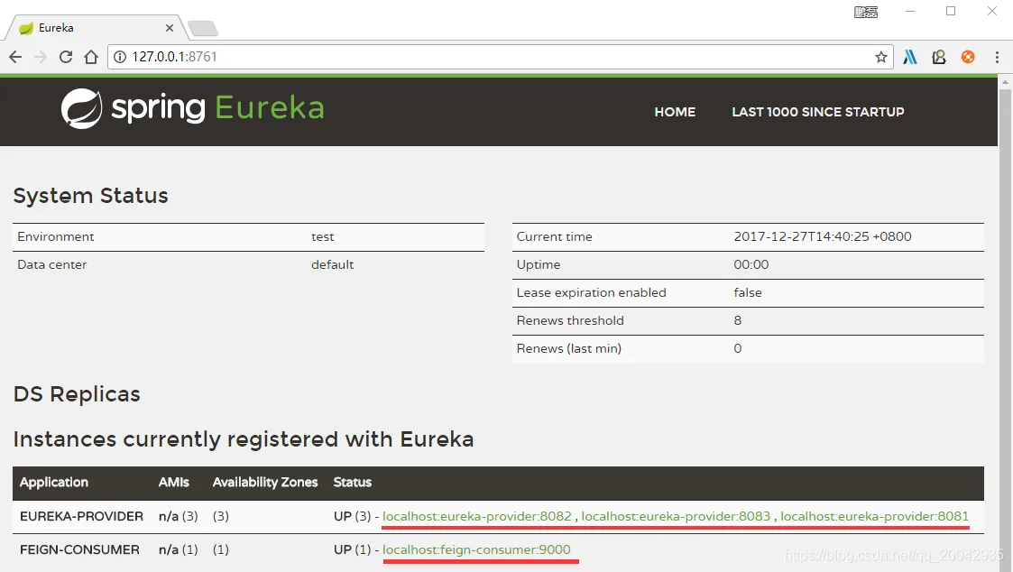This screenshot has width=1013, height=572.
Task: Click 'UP (1)' status in FEIGN-CONSUMER row
Action: pos(352,549)
